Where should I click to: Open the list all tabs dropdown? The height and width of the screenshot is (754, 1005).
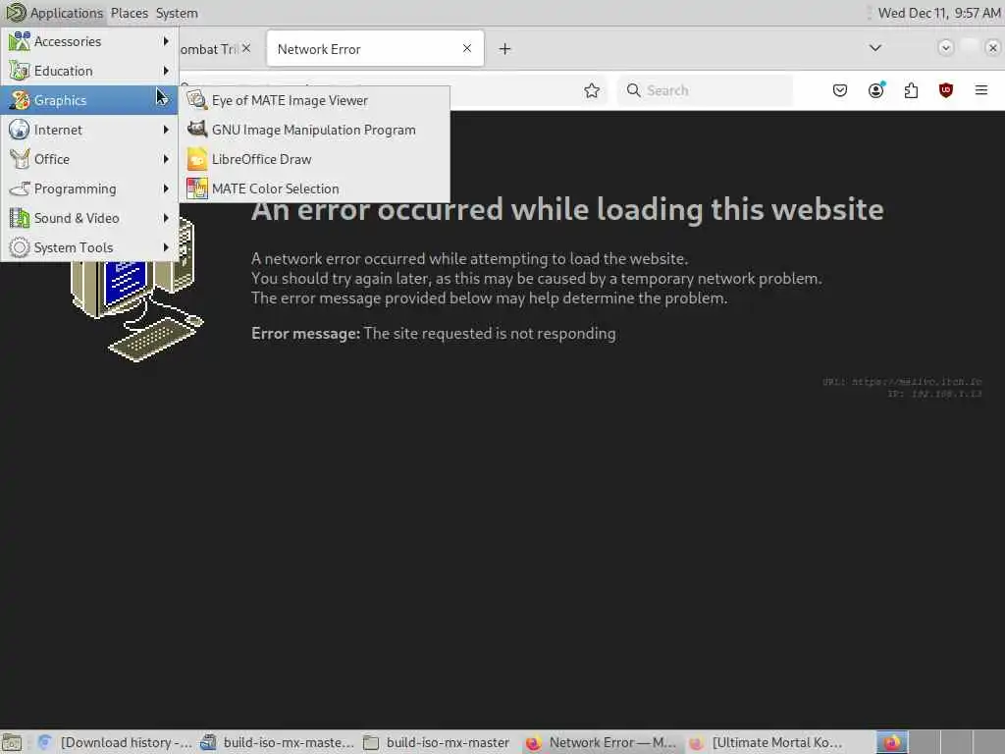pos(874,48)
